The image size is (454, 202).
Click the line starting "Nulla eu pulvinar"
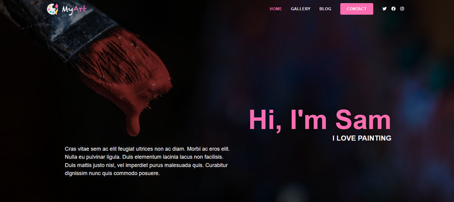[144, 157]
